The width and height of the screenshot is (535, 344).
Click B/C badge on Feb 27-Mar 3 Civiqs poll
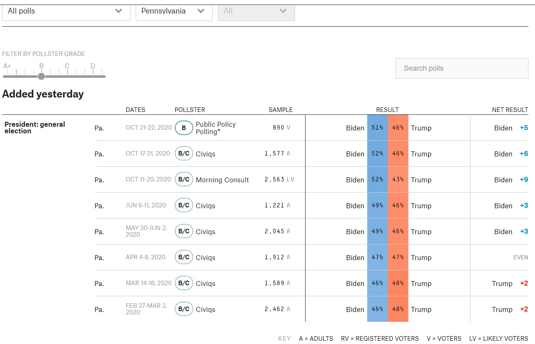(184, 309)
